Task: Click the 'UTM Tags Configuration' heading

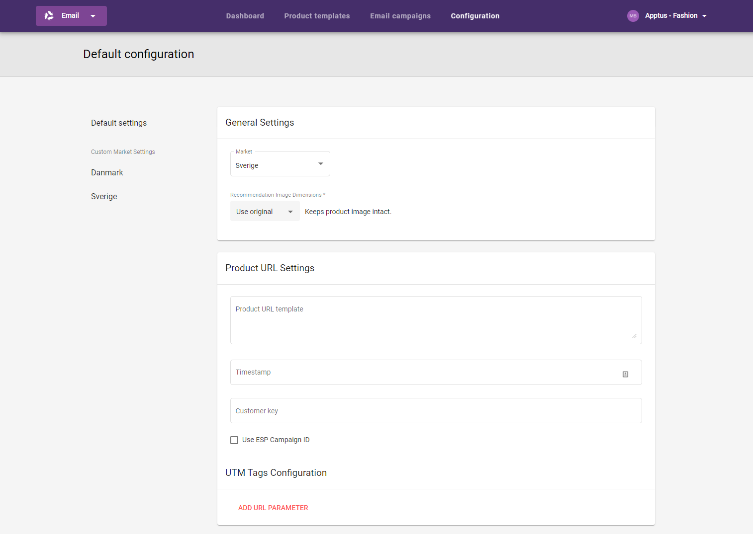Action: (276, 473)
